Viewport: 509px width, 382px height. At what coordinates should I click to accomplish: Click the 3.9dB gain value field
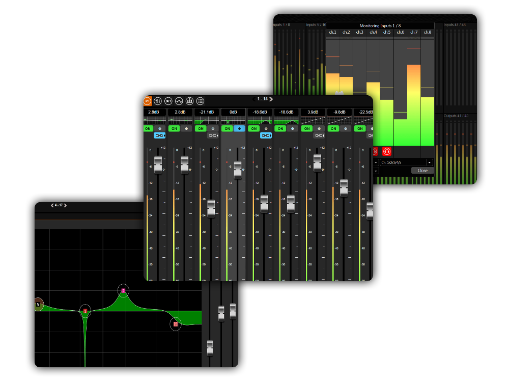(313, 112)
